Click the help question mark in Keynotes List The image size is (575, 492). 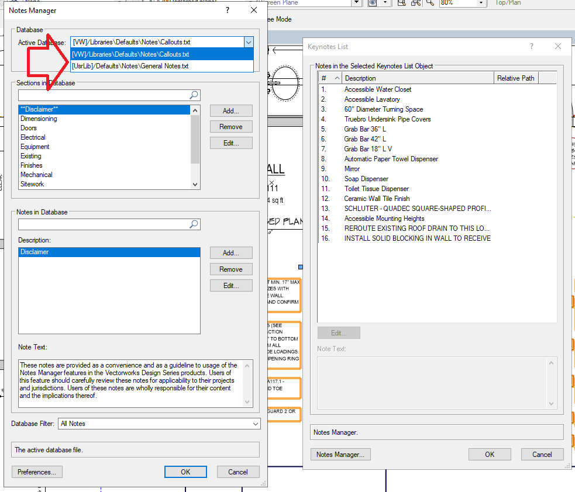pyautogui.click(x=532, y=47)
